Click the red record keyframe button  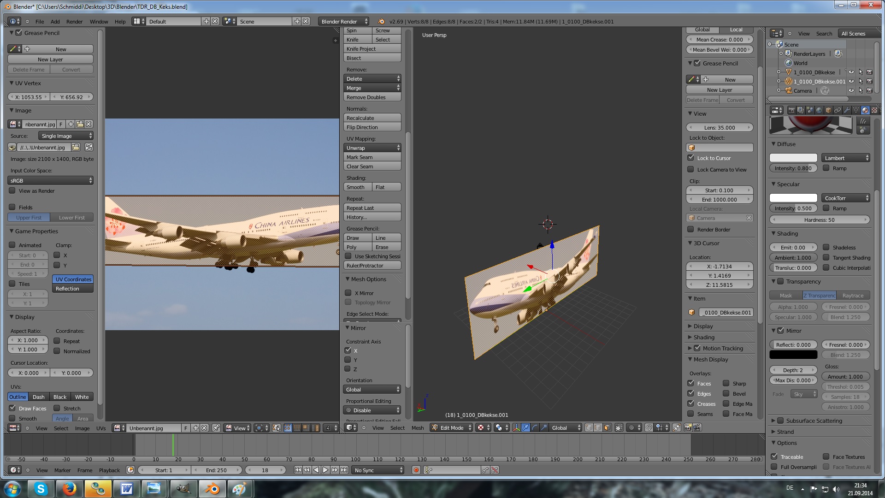pyautogui.click(x=416, y=470)
